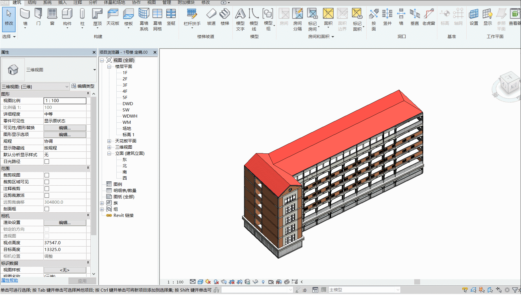Switch to the 结构 ribbon tab
Viewport: 521px width, 295px height.
coord(32,3)
